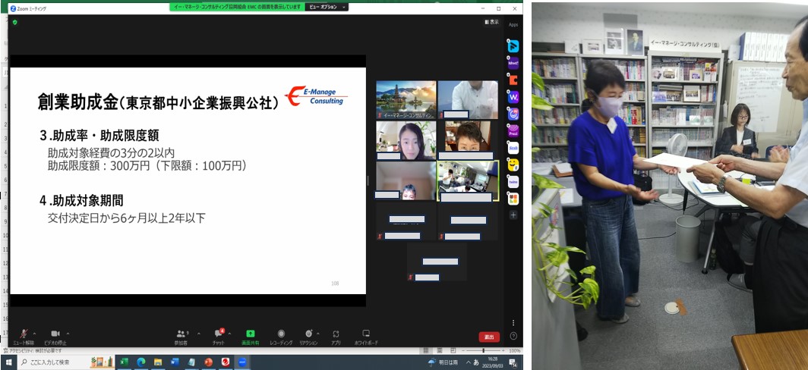Open the 表示 view layout menu
The width and height of the screenshot is (808, 370).
click(492, 22)
